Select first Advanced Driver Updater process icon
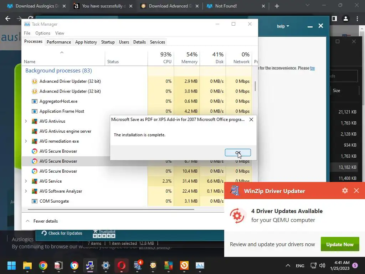 click(35, 81)
